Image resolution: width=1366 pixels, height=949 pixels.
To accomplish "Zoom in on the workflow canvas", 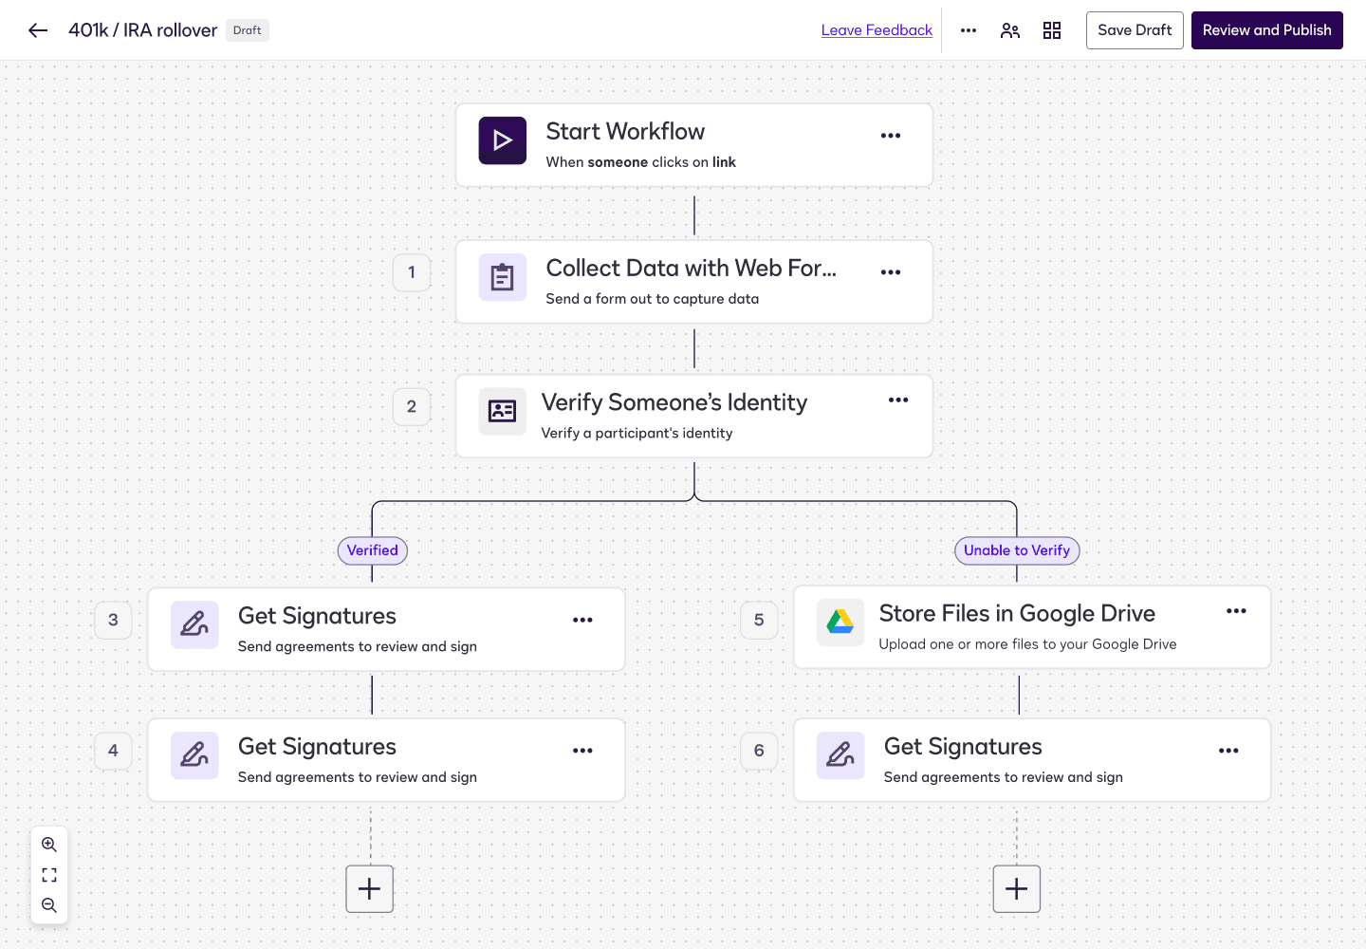I will pyautogui.click(x=49, y=845).
